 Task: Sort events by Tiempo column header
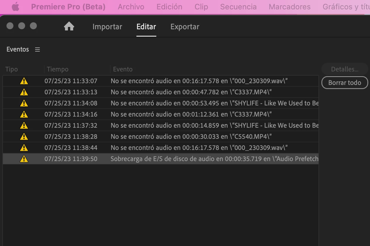coord(58,69)
